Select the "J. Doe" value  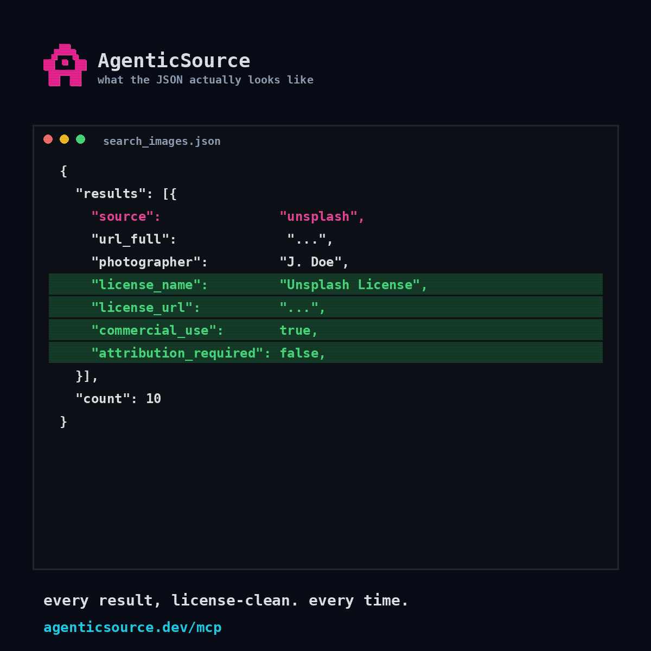click(314, 263)
